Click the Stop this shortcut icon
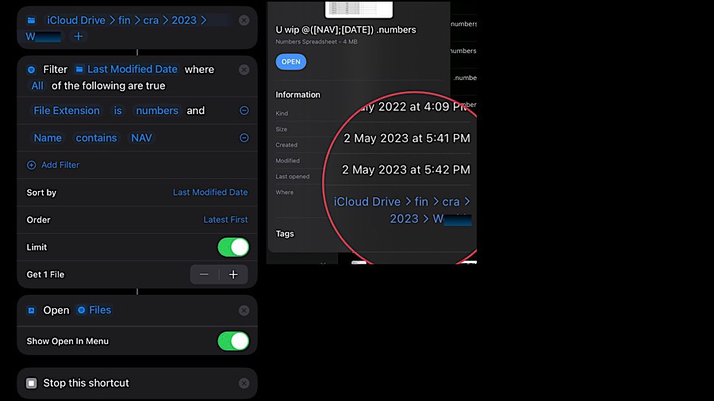The image size is (714, 401). point(32,384)
